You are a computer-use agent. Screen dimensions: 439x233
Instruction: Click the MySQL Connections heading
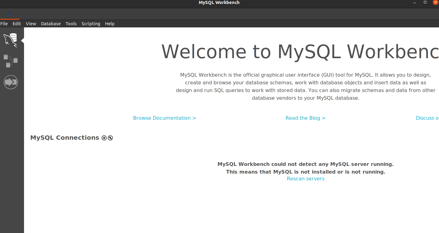click(65, 138)
